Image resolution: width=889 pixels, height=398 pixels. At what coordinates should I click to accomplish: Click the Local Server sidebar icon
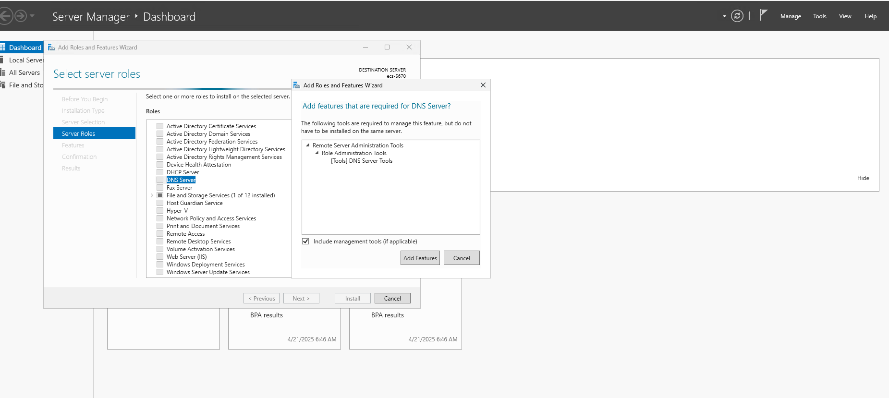coord(3,60)
